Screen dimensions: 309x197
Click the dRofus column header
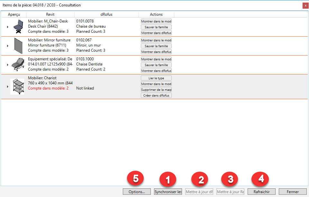click(106, 14)
